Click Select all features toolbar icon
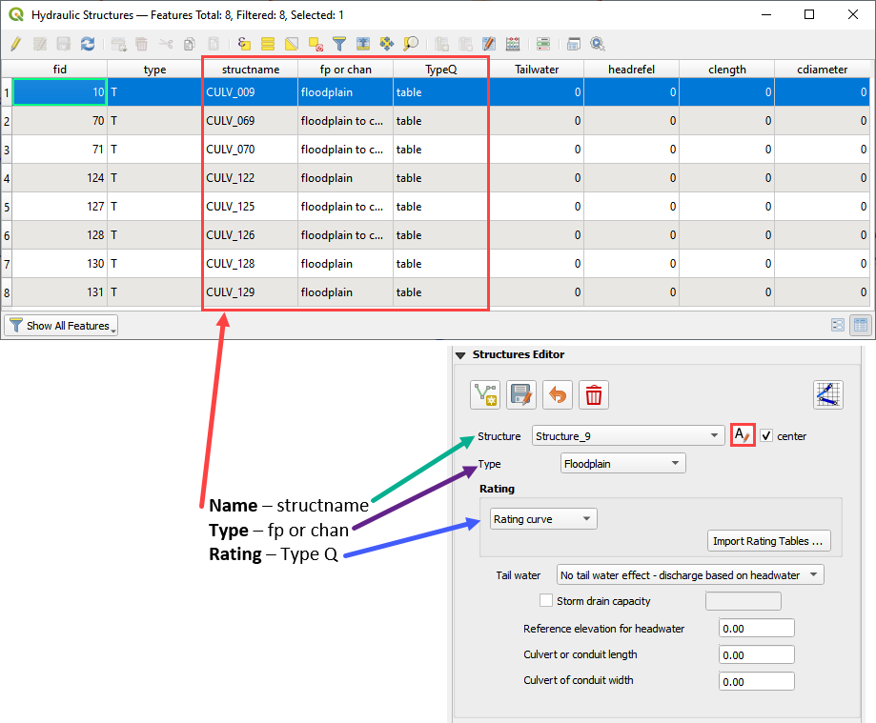 coord(268,44)
